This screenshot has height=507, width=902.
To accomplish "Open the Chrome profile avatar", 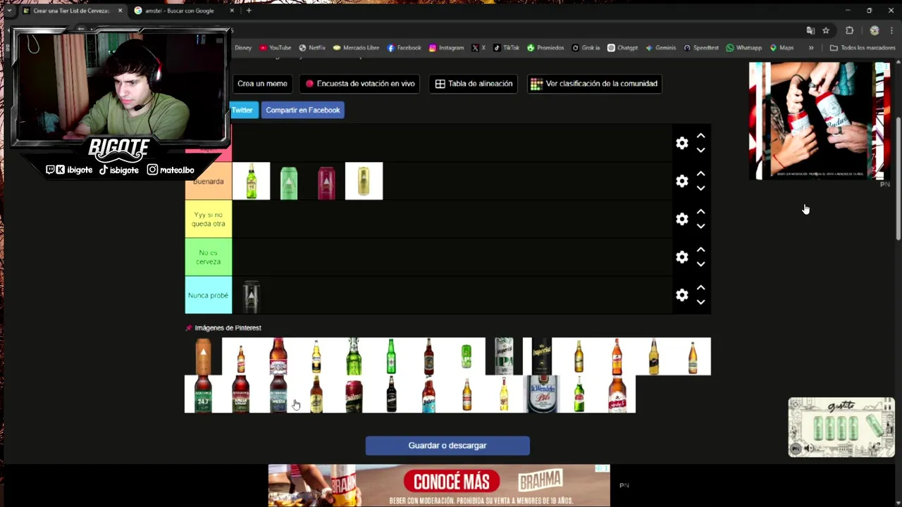I will tap(875, 30).
